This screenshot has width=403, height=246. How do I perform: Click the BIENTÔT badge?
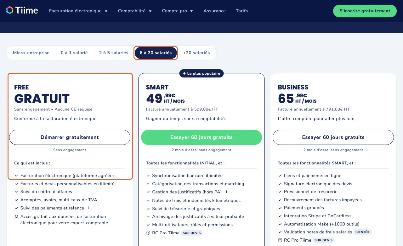363,232
